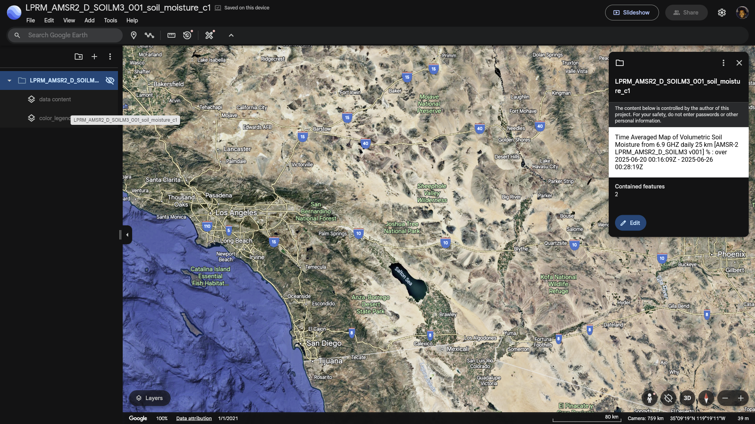Click the Contained features heading
The image size is (755, 424).
(640, 186)
